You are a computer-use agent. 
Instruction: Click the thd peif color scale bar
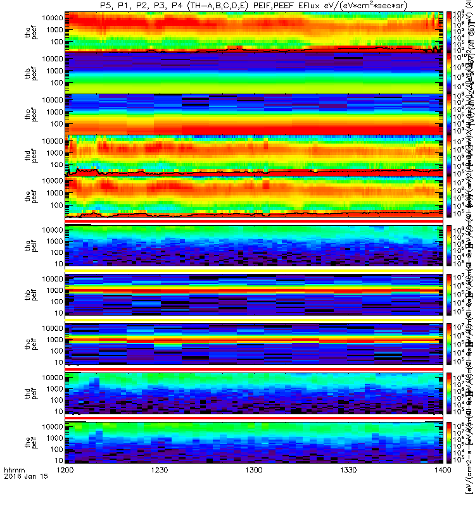[x=449, y=393]
